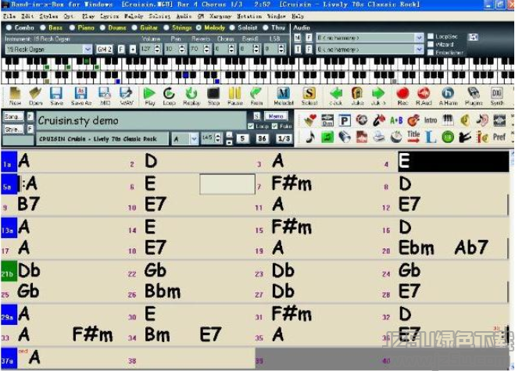This screenshot has height=371, width=515.
Task: Enable the Wizard checkbox
Action: point(431,45)
